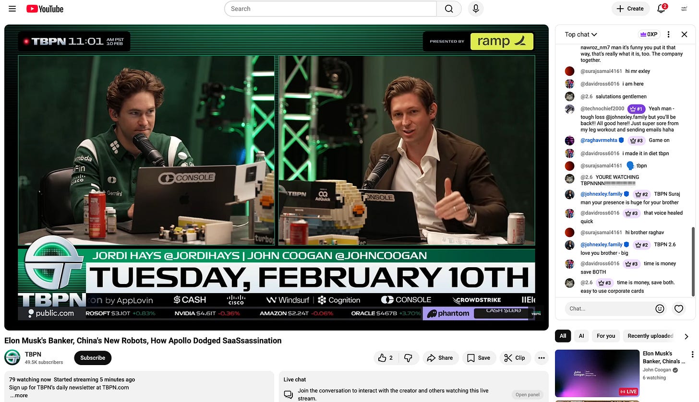Image resolution: width=699 pixels, height=402 pixels.
Task: Expand description with ...more
Action: (19, 395)
